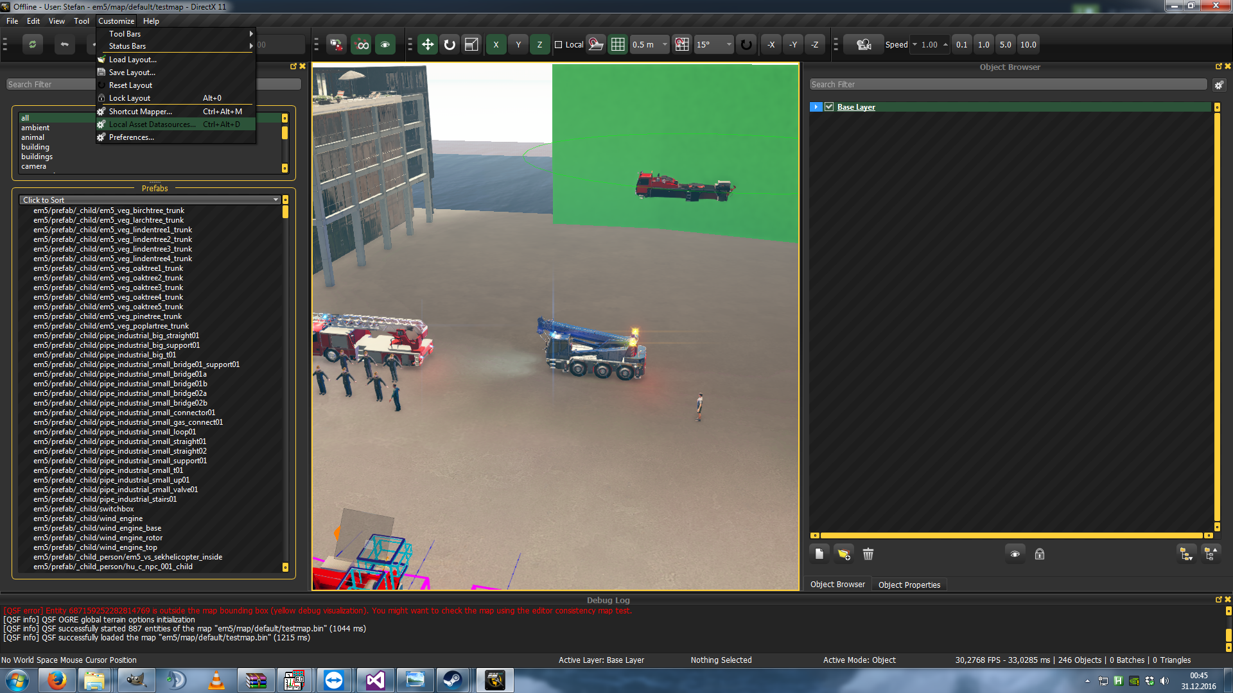Set camera speed preset to 10.0
This screenshot has width=1233, height=693.
point(1028,44)
